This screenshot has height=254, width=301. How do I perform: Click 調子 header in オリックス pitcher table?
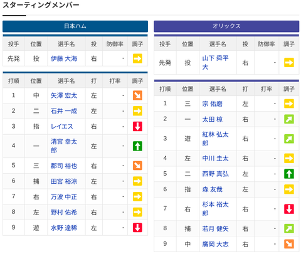pos(289,44)
